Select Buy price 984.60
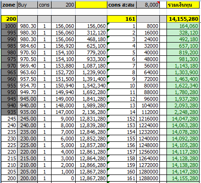The width and height of the screenshot is (201, 183). point(27,46)
